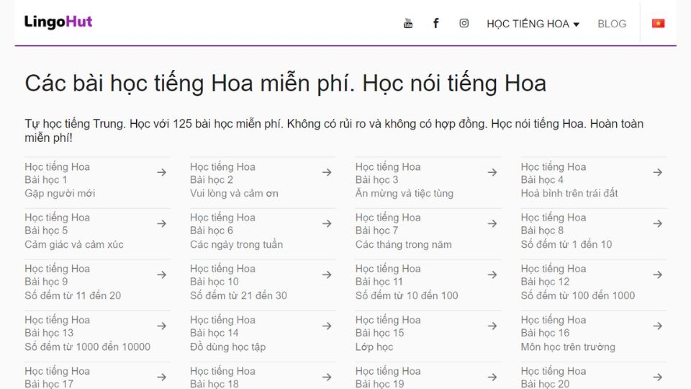Expand the HỌC TIẾNG HOA dropdown menu
This screenshot has width=691, height=389.
tap(533, 24)
